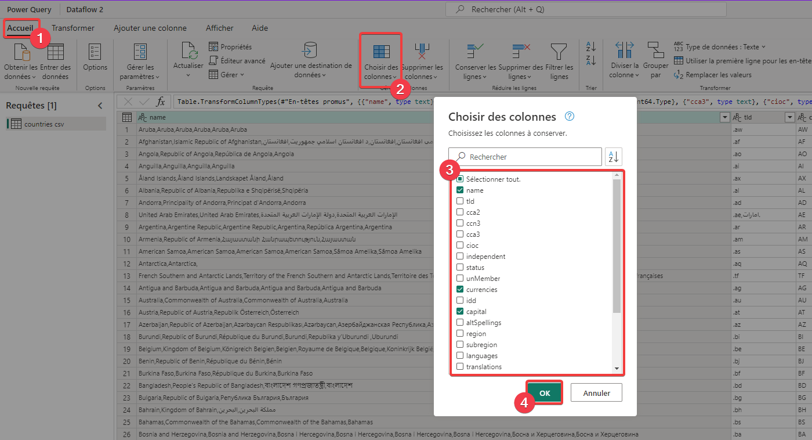The width and height of the screenshot is (812, 440).
Task: Check the languages column checkbox
Action: [460, 356]
